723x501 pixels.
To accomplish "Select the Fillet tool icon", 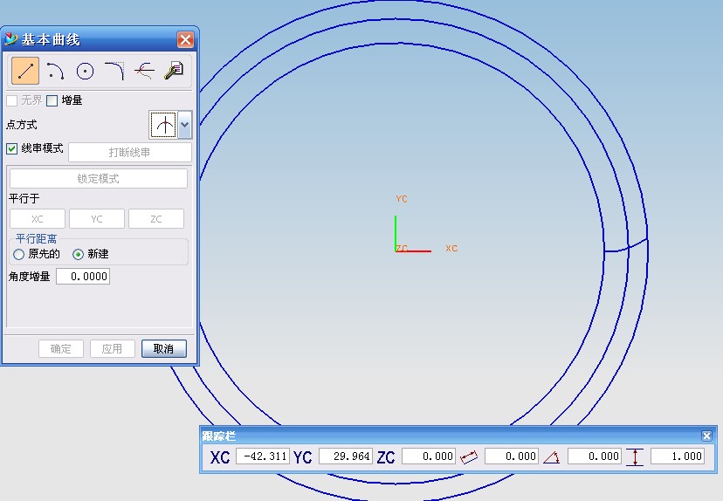I will pyautogui.click(x=114, y=71).
